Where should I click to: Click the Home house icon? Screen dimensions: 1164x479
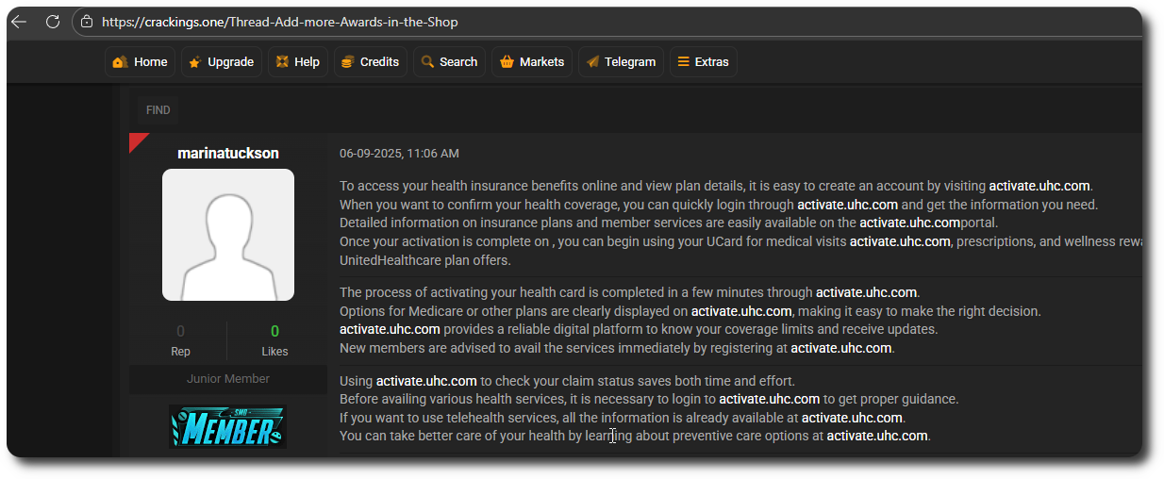tap(120, 62)
